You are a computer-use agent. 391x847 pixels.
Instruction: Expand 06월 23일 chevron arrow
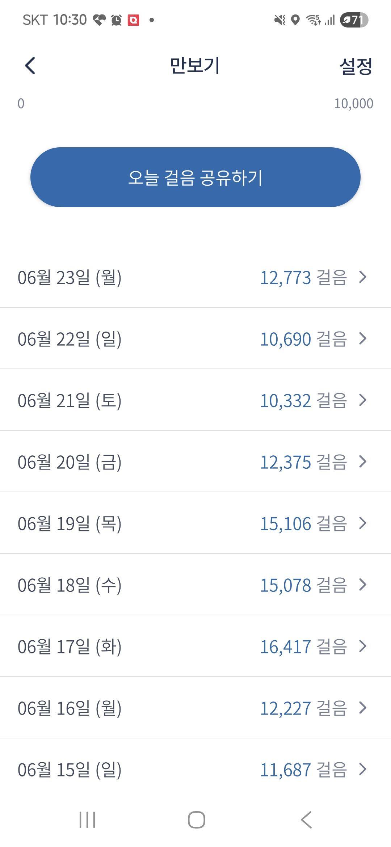pos(363,277)
